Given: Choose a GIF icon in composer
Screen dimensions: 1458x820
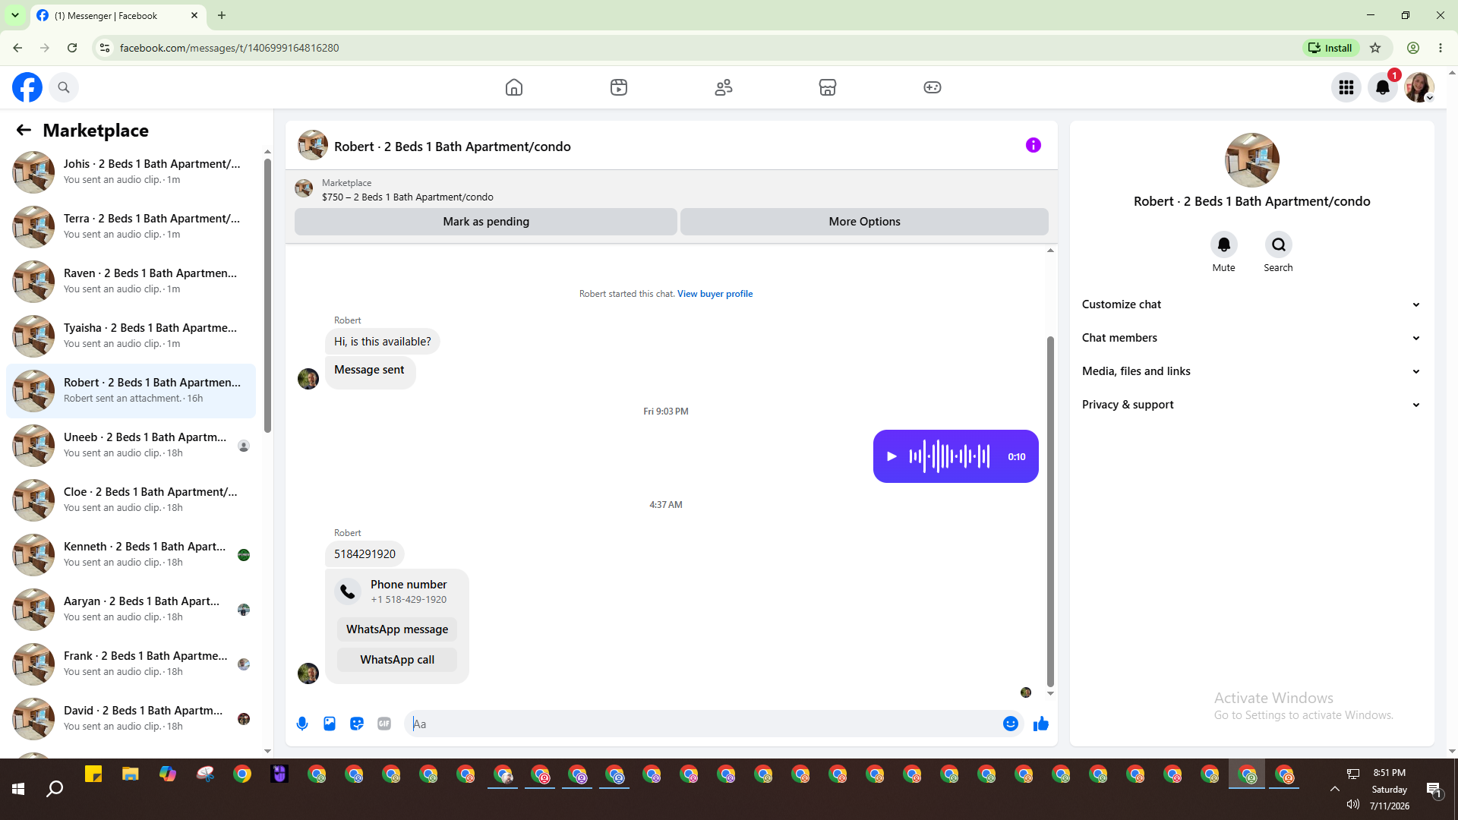Looking at the screenshot, I should tap(384, 724).
